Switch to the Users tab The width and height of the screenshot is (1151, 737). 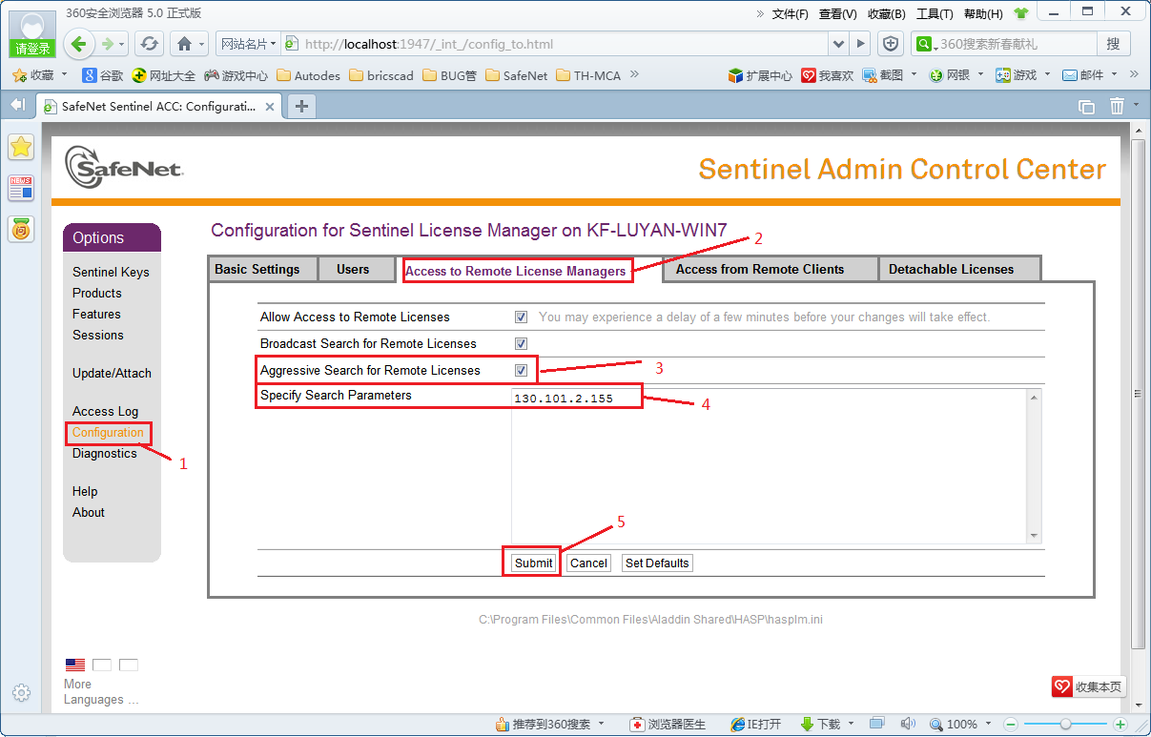pyautogui.click(x=358, y=270)
